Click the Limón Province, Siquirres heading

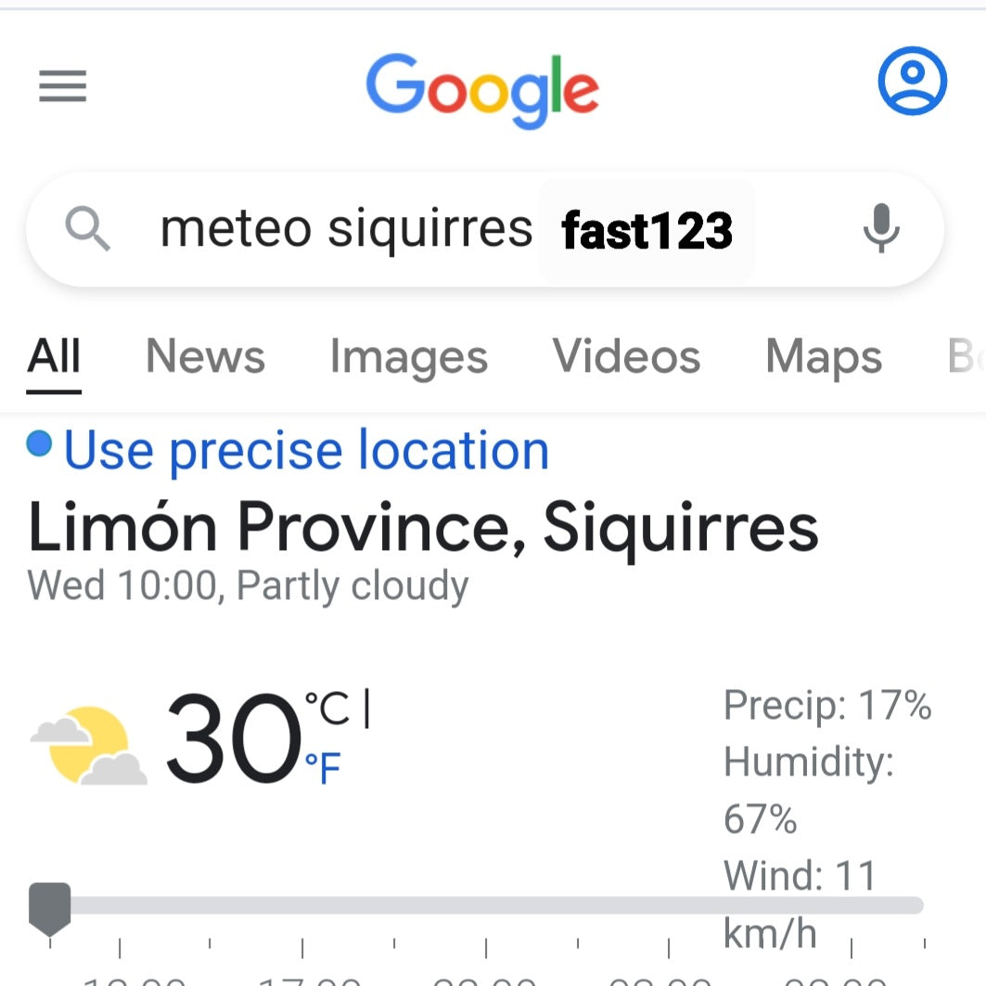click(423, 527)
